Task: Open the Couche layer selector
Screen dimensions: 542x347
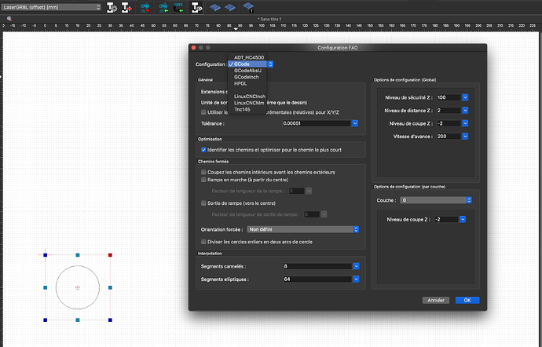Action: [x=435, y=200]
